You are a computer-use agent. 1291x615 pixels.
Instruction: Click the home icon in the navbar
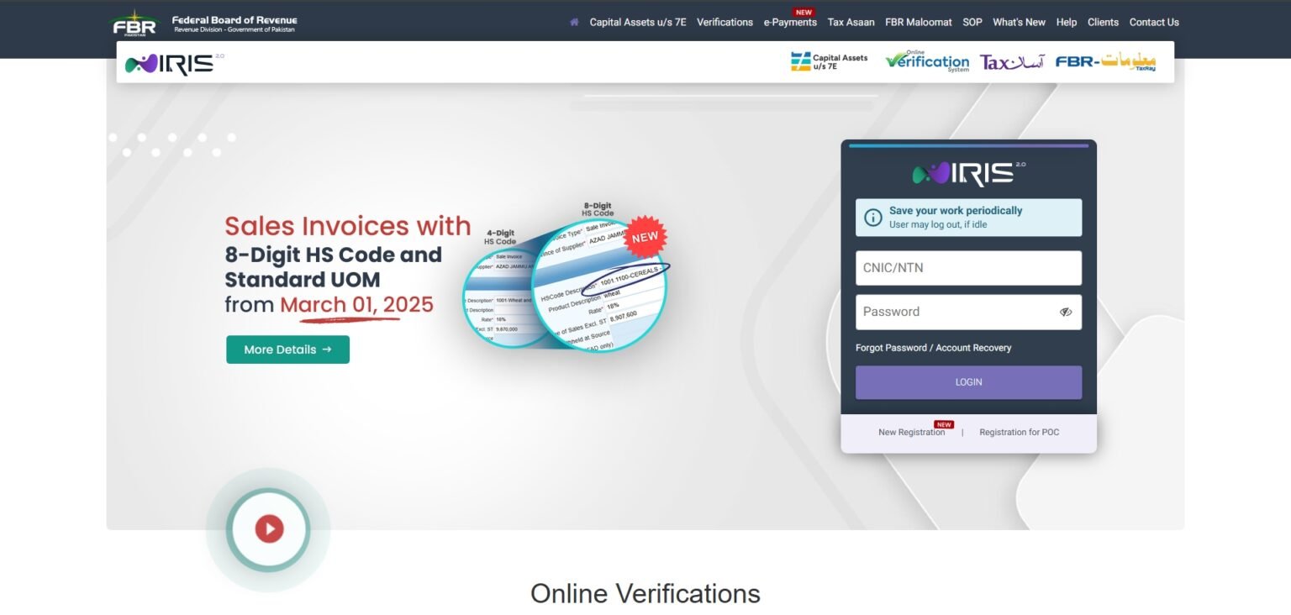[573, 22]
